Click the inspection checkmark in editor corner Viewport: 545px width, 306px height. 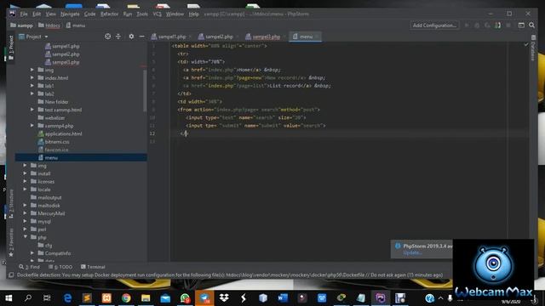point(526,44)
